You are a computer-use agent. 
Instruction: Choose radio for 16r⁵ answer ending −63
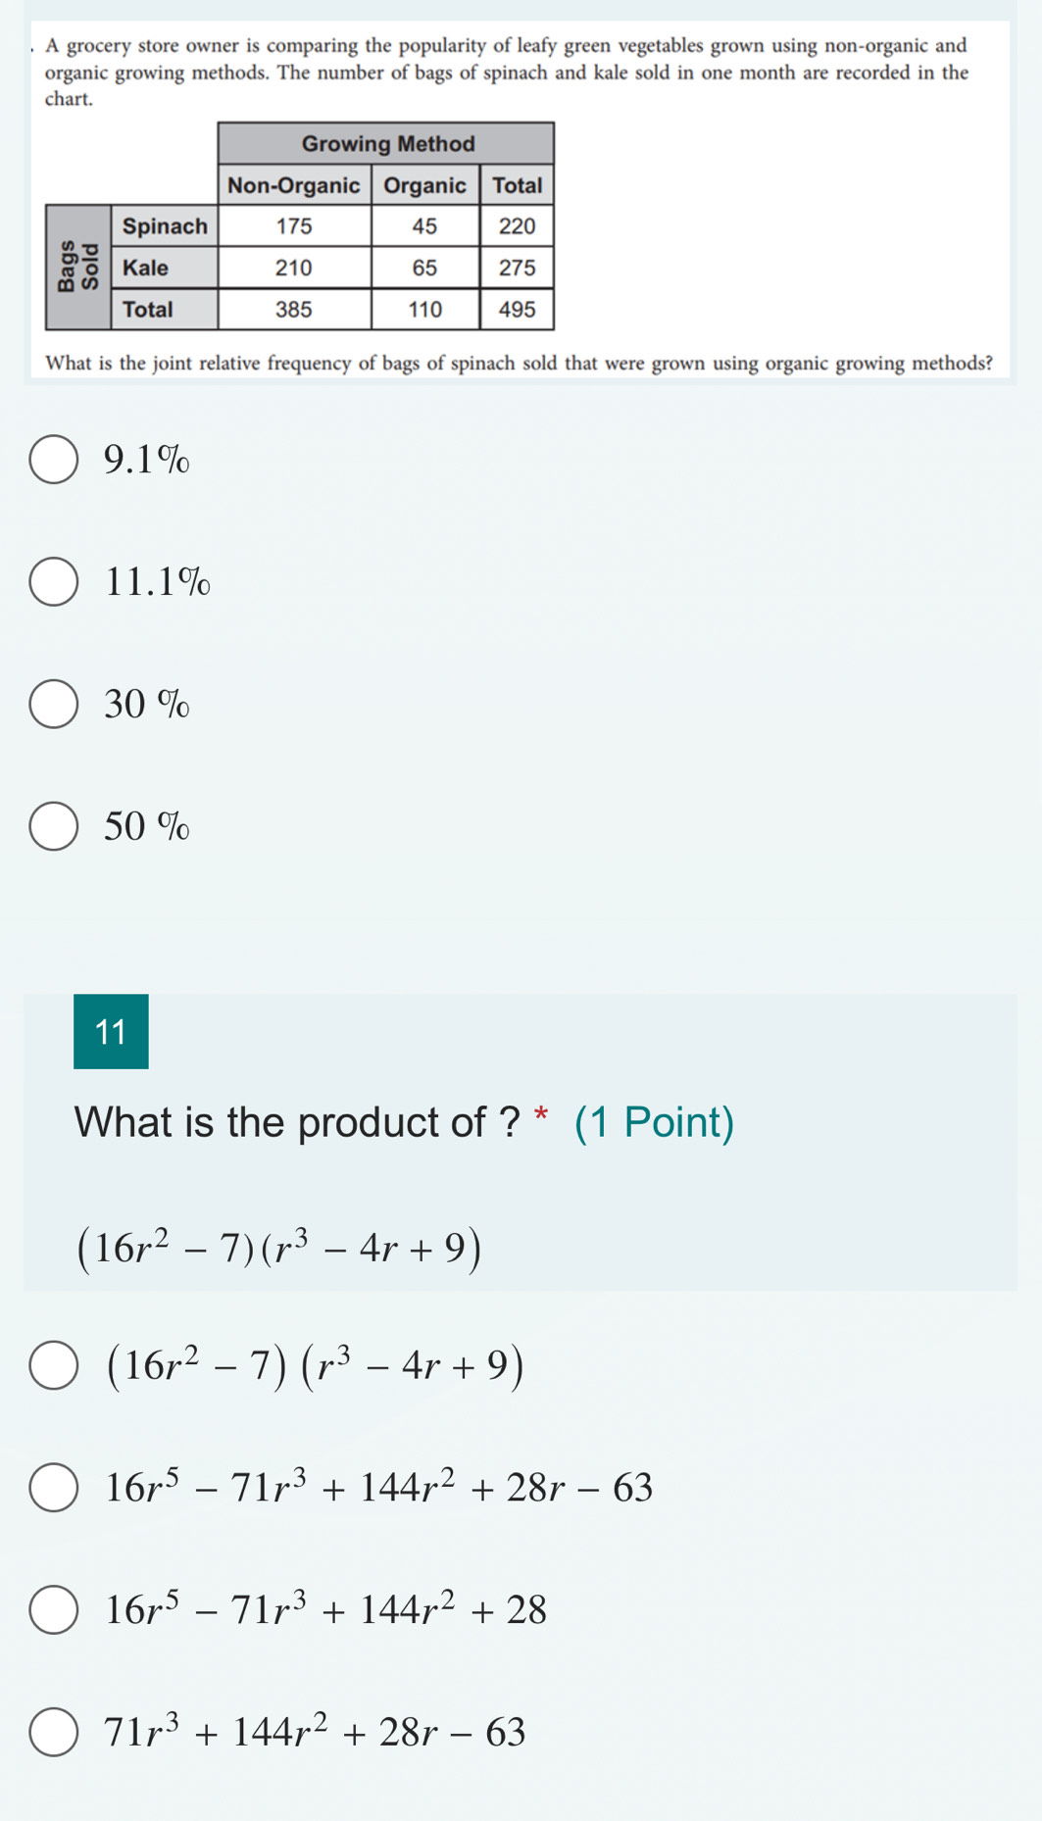(53, 1487)
